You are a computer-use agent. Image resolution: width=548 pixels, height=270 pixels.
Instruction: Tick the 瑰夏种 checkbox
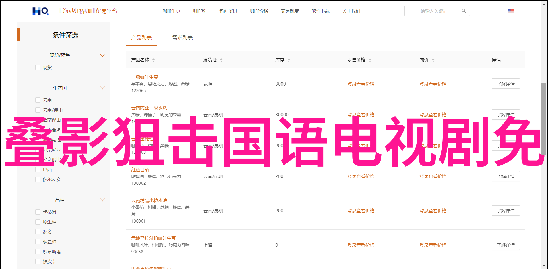[x=38, y=242]
